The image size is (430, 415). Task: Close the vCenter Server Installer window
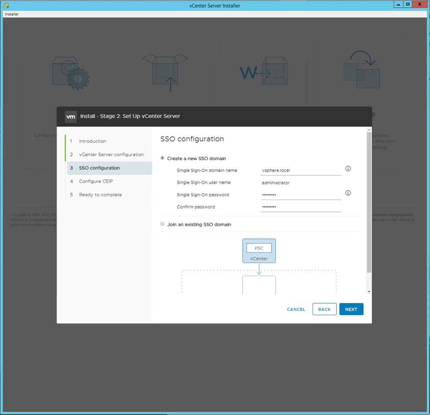click(x=420, y=4)
